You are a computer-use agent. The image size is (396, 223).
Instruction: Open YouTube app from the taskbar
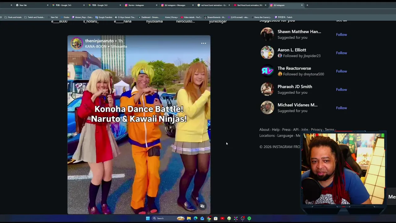click(x=222, y=218)
